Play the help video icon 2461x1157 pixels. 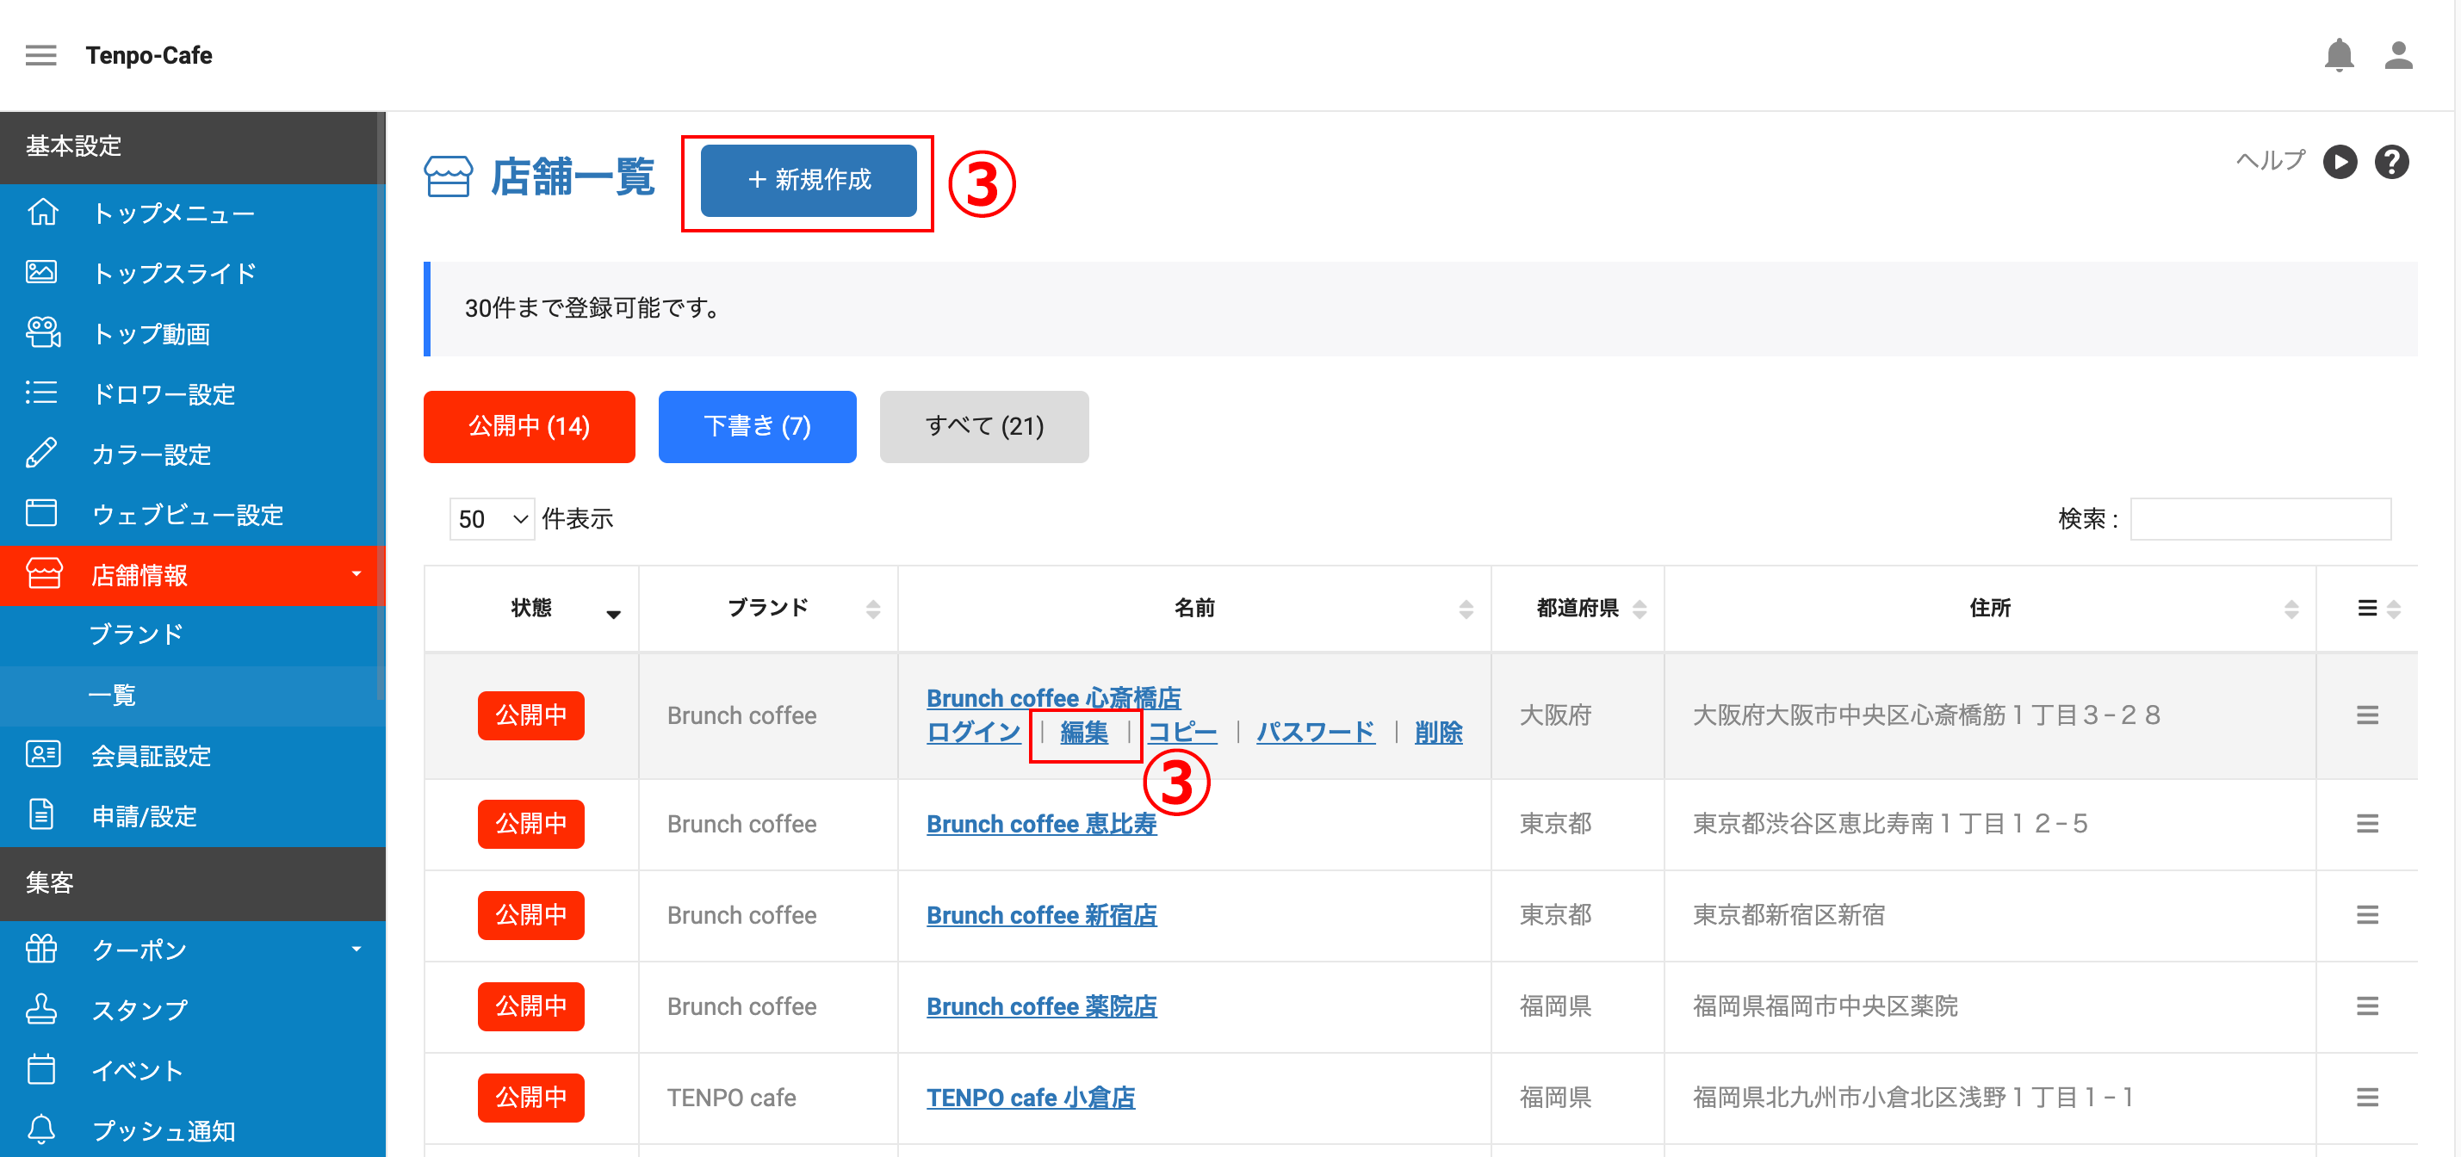2340,162
